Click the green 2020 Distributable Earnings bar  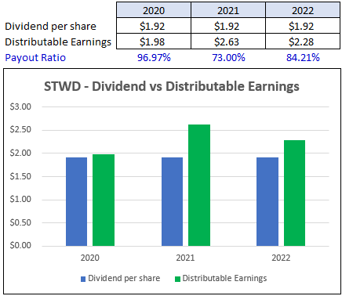point(104,200)
